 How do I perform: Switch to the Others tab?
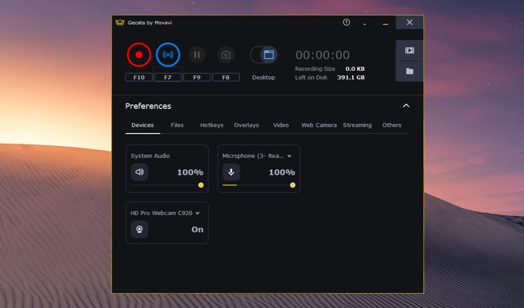[x=392, y=125]
